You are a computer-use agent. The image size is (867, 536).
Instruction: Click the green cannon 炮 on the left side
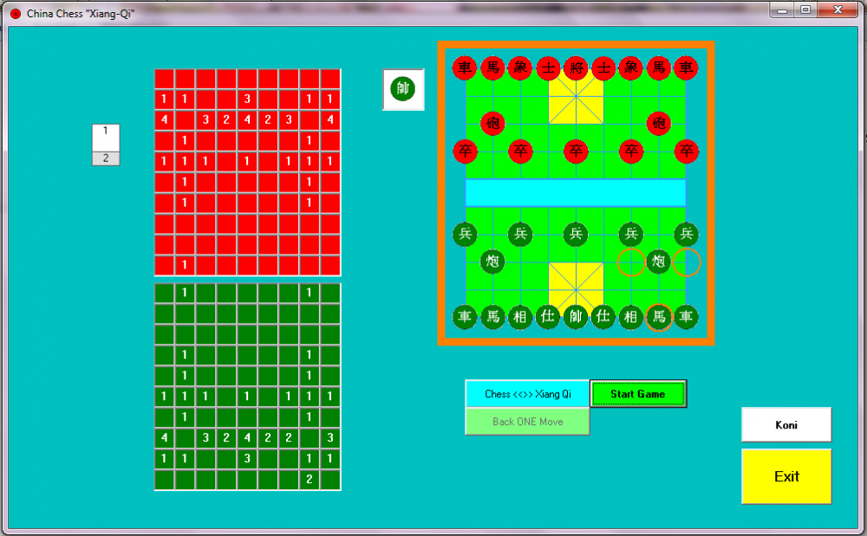tap(492, 262)
